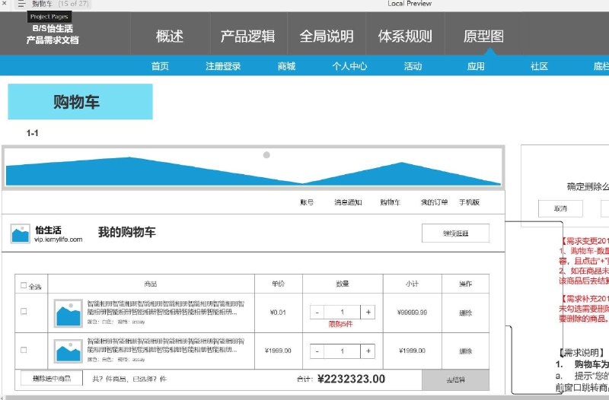Click the subtotal ¥99999.99
The width and height of the screenshot is (609, 400).
[x=412, y=313]
